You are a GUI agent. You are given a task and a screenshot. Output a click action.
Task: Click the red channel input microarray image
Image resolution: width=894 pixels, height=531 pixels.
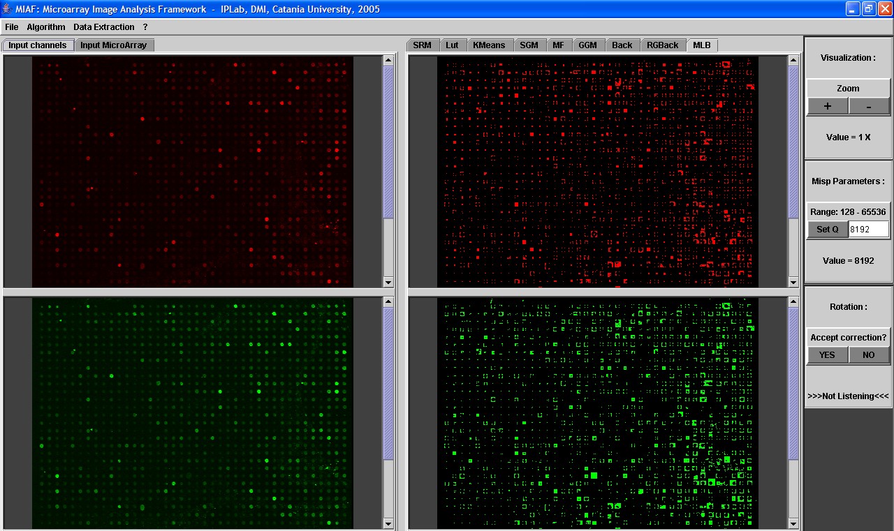(x=193, y=172)
